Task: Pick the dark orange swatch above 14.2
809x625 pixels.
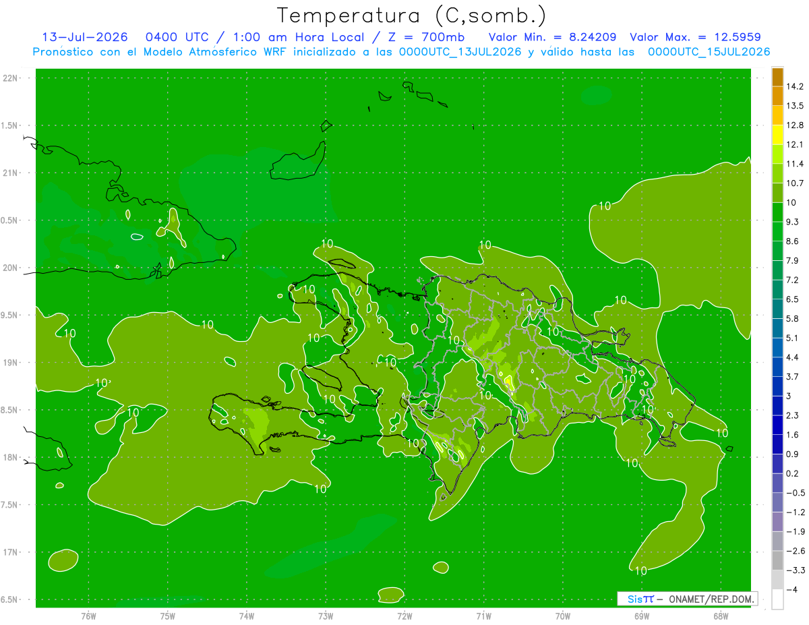Action: point(777,77)
